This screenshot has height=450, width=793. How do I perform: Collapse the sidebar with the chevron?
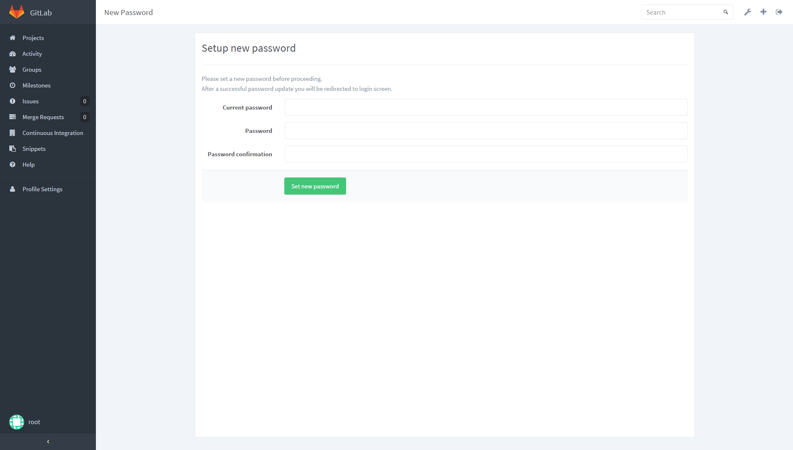click(48, 442)
